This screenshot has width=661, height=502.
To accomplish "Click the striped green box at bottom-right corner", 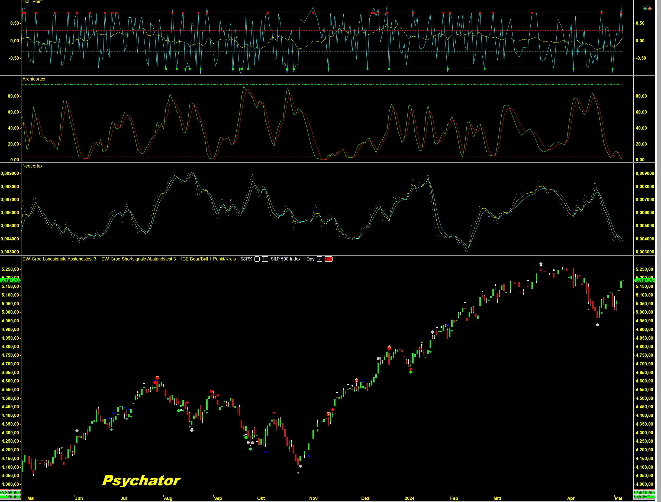I will point(644,493).
